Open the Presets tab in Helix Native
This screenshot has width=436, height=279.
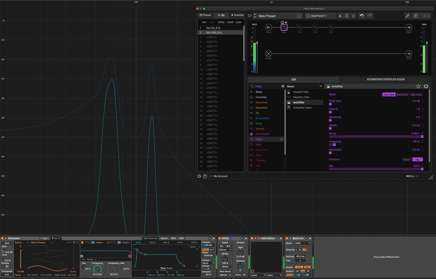pos(205,15)
